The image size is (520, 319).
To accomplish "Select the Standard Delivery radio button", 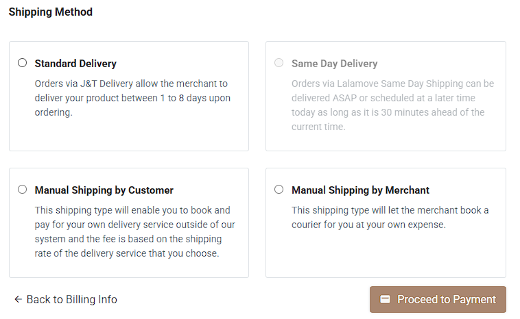I will (22, 63).
